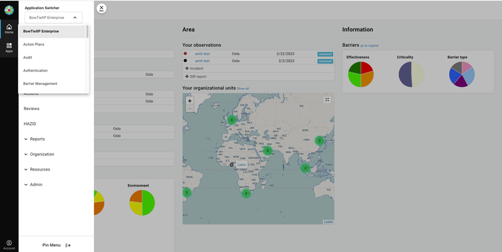Zoom in on the map
The height and width of the screenshot is (252, 502).
189,101
